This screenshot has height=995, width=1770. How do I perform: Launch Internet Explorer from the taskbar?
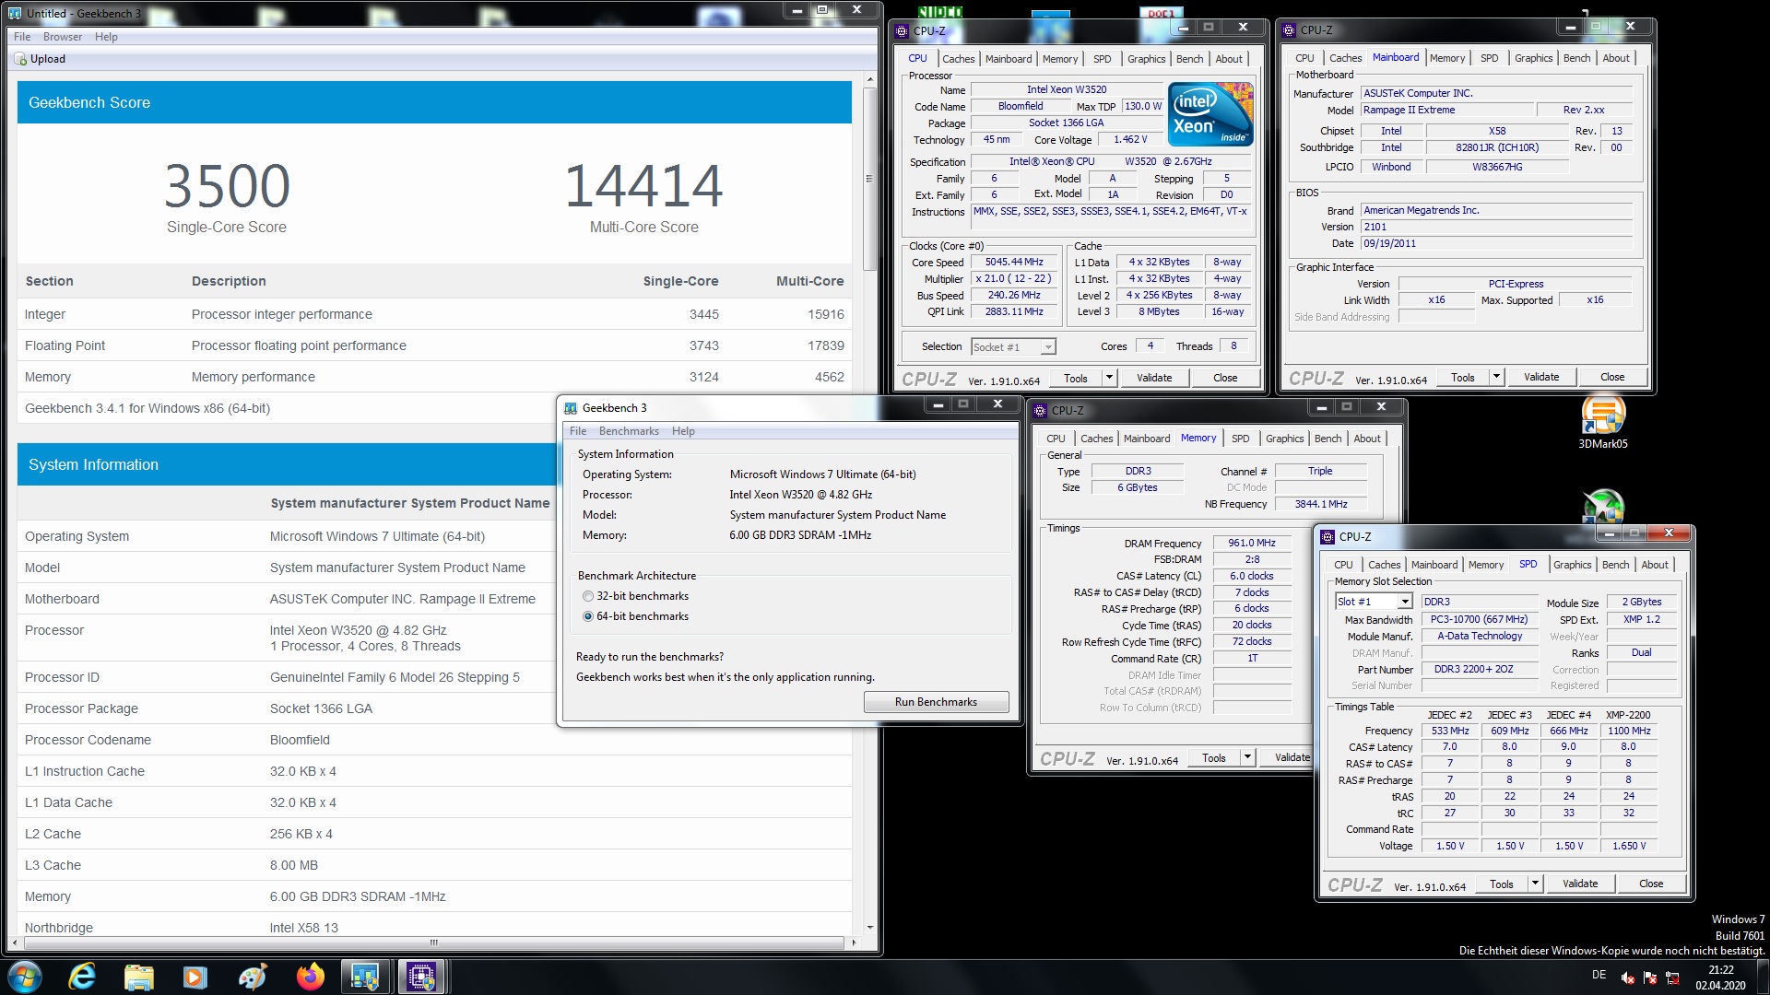click(83, 977)
